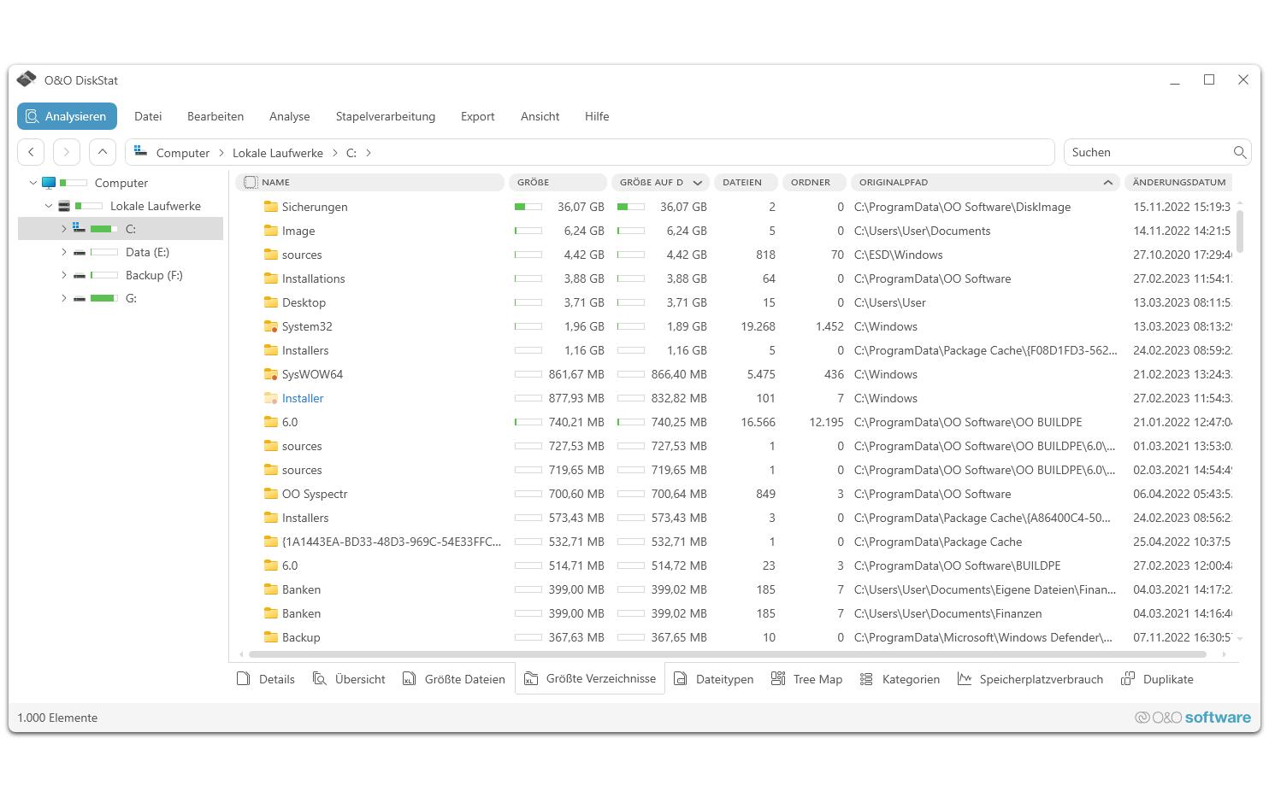Click the Desktop folder icon

271,302
